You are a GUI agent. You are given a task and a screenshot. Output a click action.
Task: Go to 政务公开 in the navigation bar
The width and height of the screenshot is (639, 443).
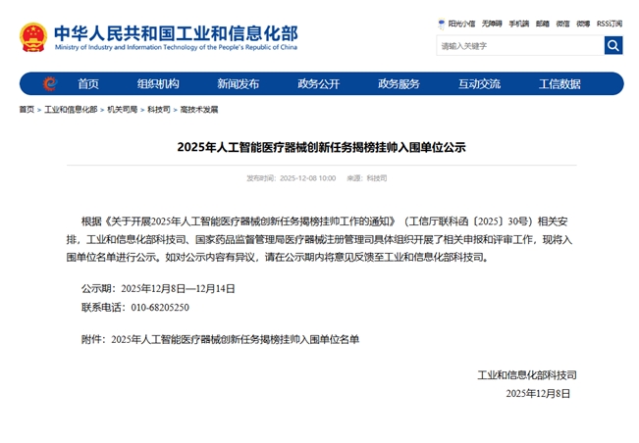319,83
